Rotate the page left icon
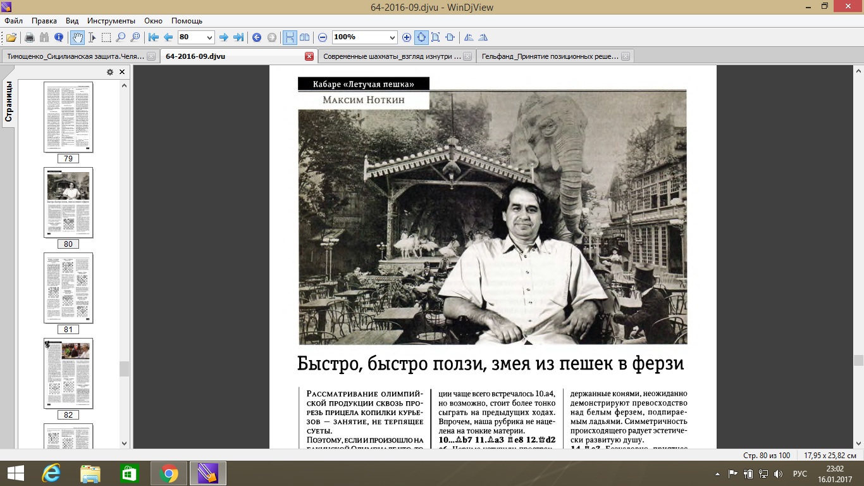Viewport: 864px width, 486px height. (469, 37)
